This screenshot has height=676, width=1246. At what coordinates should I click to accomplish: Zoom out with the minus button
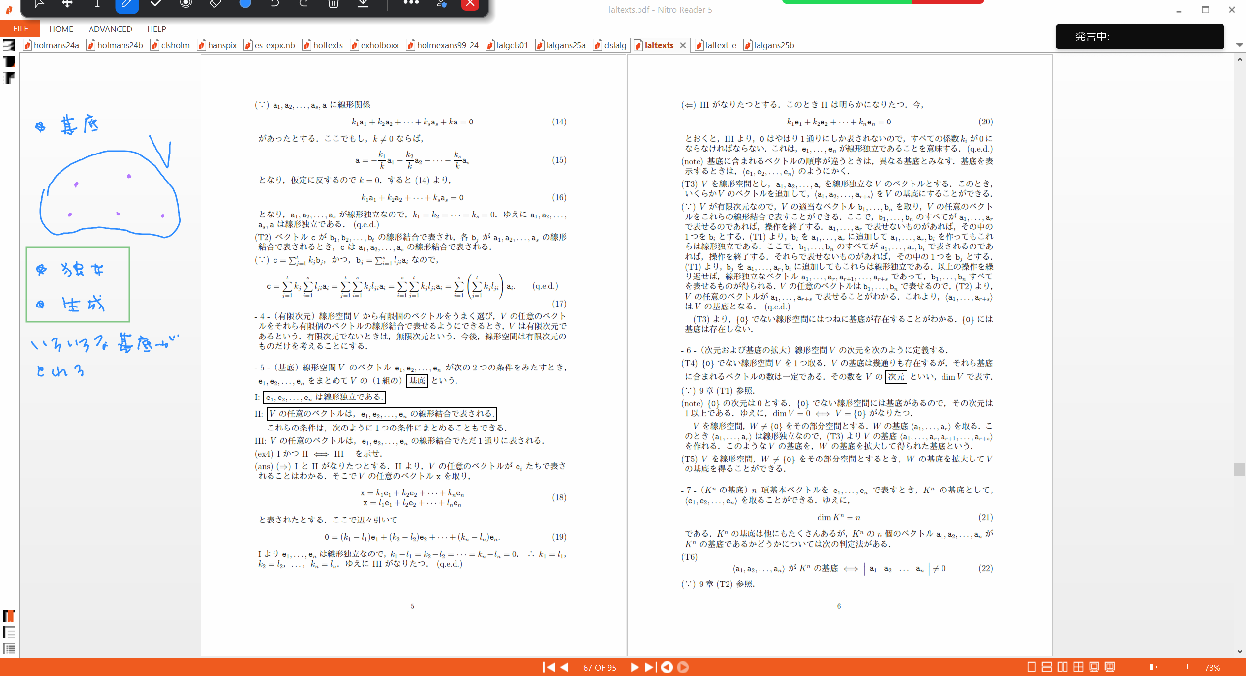1125,667
